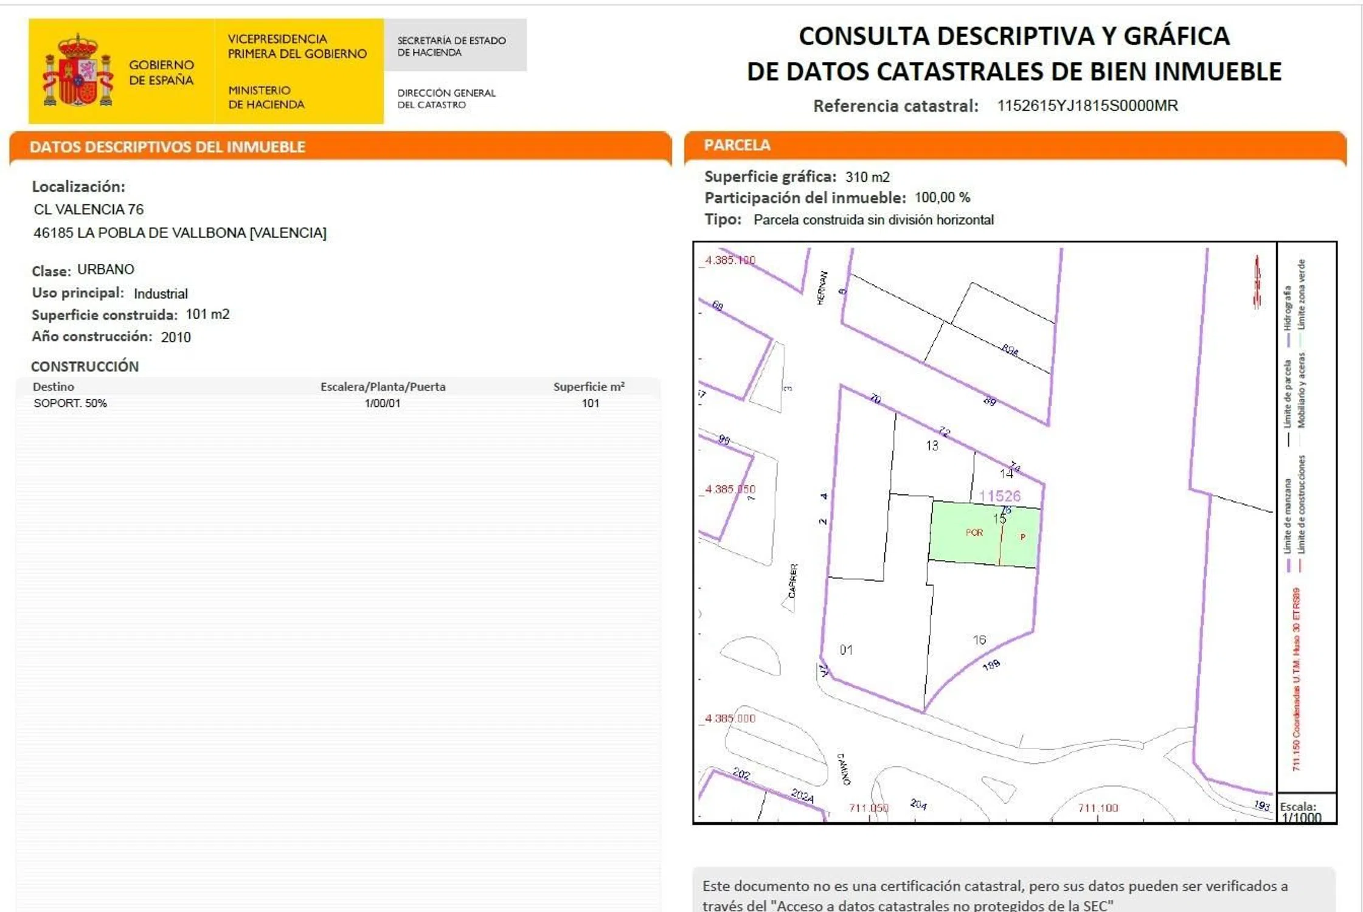Click parcel number 16 on the map

979,640
